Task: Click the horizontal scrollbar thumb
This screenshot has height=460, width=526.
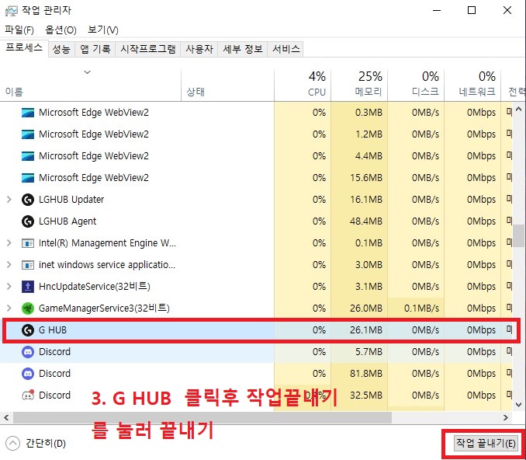Action: click(202, 418)
